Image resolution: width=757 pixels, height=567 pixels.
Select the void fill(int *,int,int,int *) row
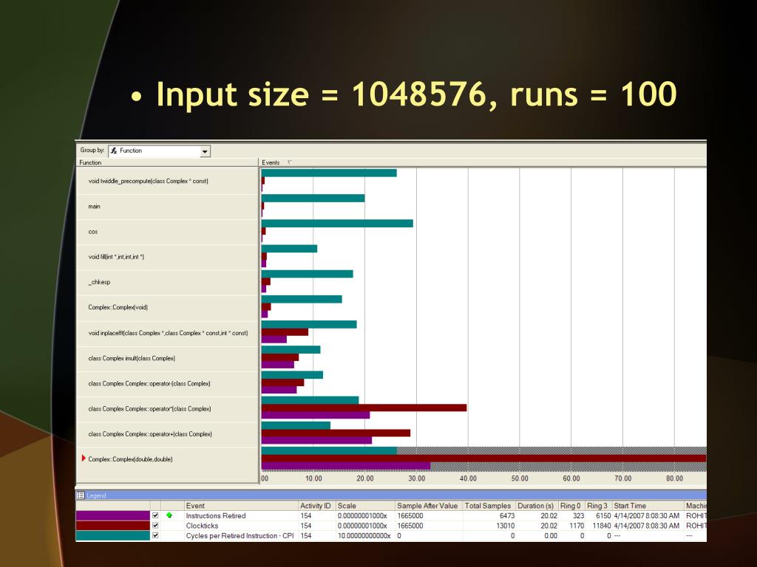(168, 257)
